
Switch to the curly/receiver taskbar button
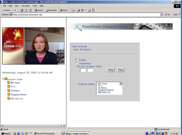tap(76, 134)
